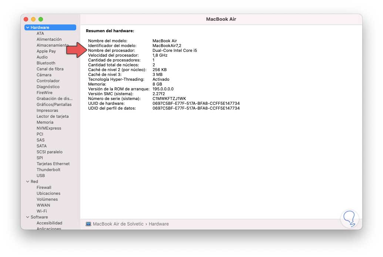
Task: Select Ubicaciones in the sidebar
Action: click(48, 193)
